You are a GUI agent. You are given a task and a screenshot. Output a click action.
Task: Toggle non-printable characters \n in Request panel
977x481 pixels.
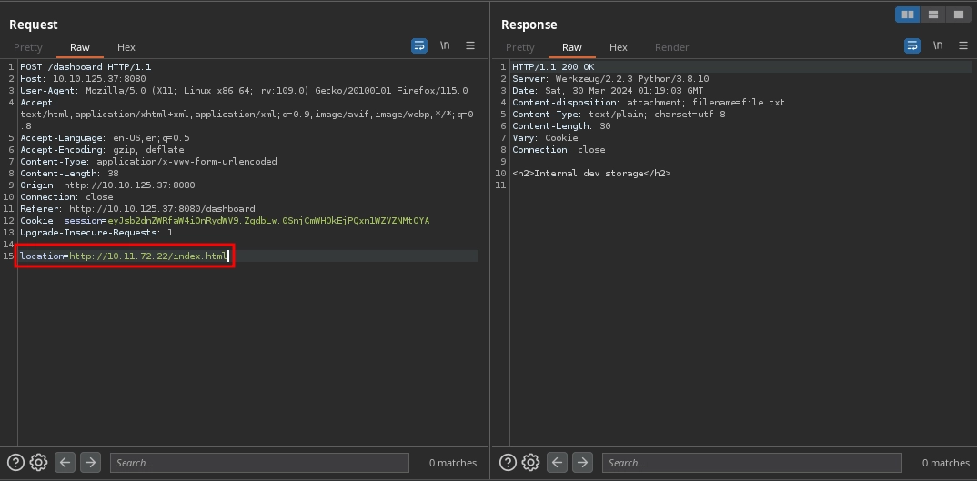pyautogui.click(x=445, y=45)
